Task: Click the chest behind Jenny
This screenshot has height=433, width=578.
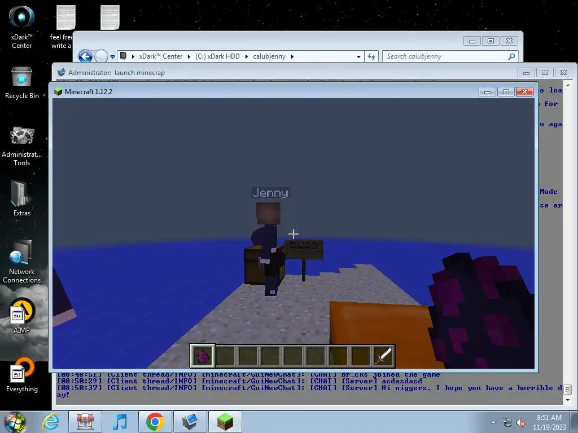Action: pyautogui.click(x=253, y=266)
